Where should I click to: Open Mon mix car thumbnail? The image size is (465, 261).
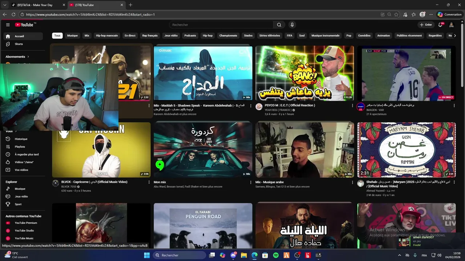coord(203,150)
